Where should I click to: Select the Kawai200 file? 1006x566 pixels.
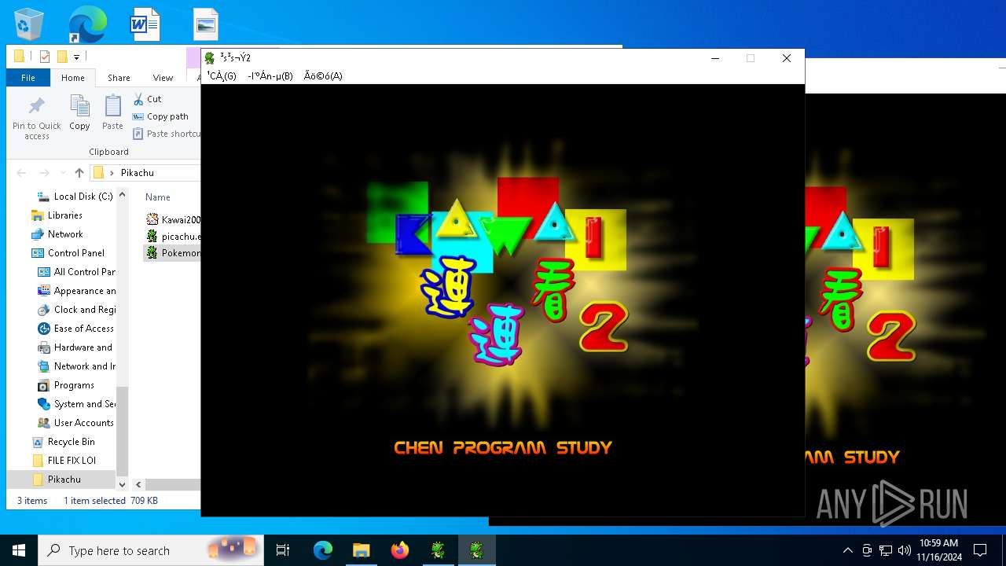(173, 220)
